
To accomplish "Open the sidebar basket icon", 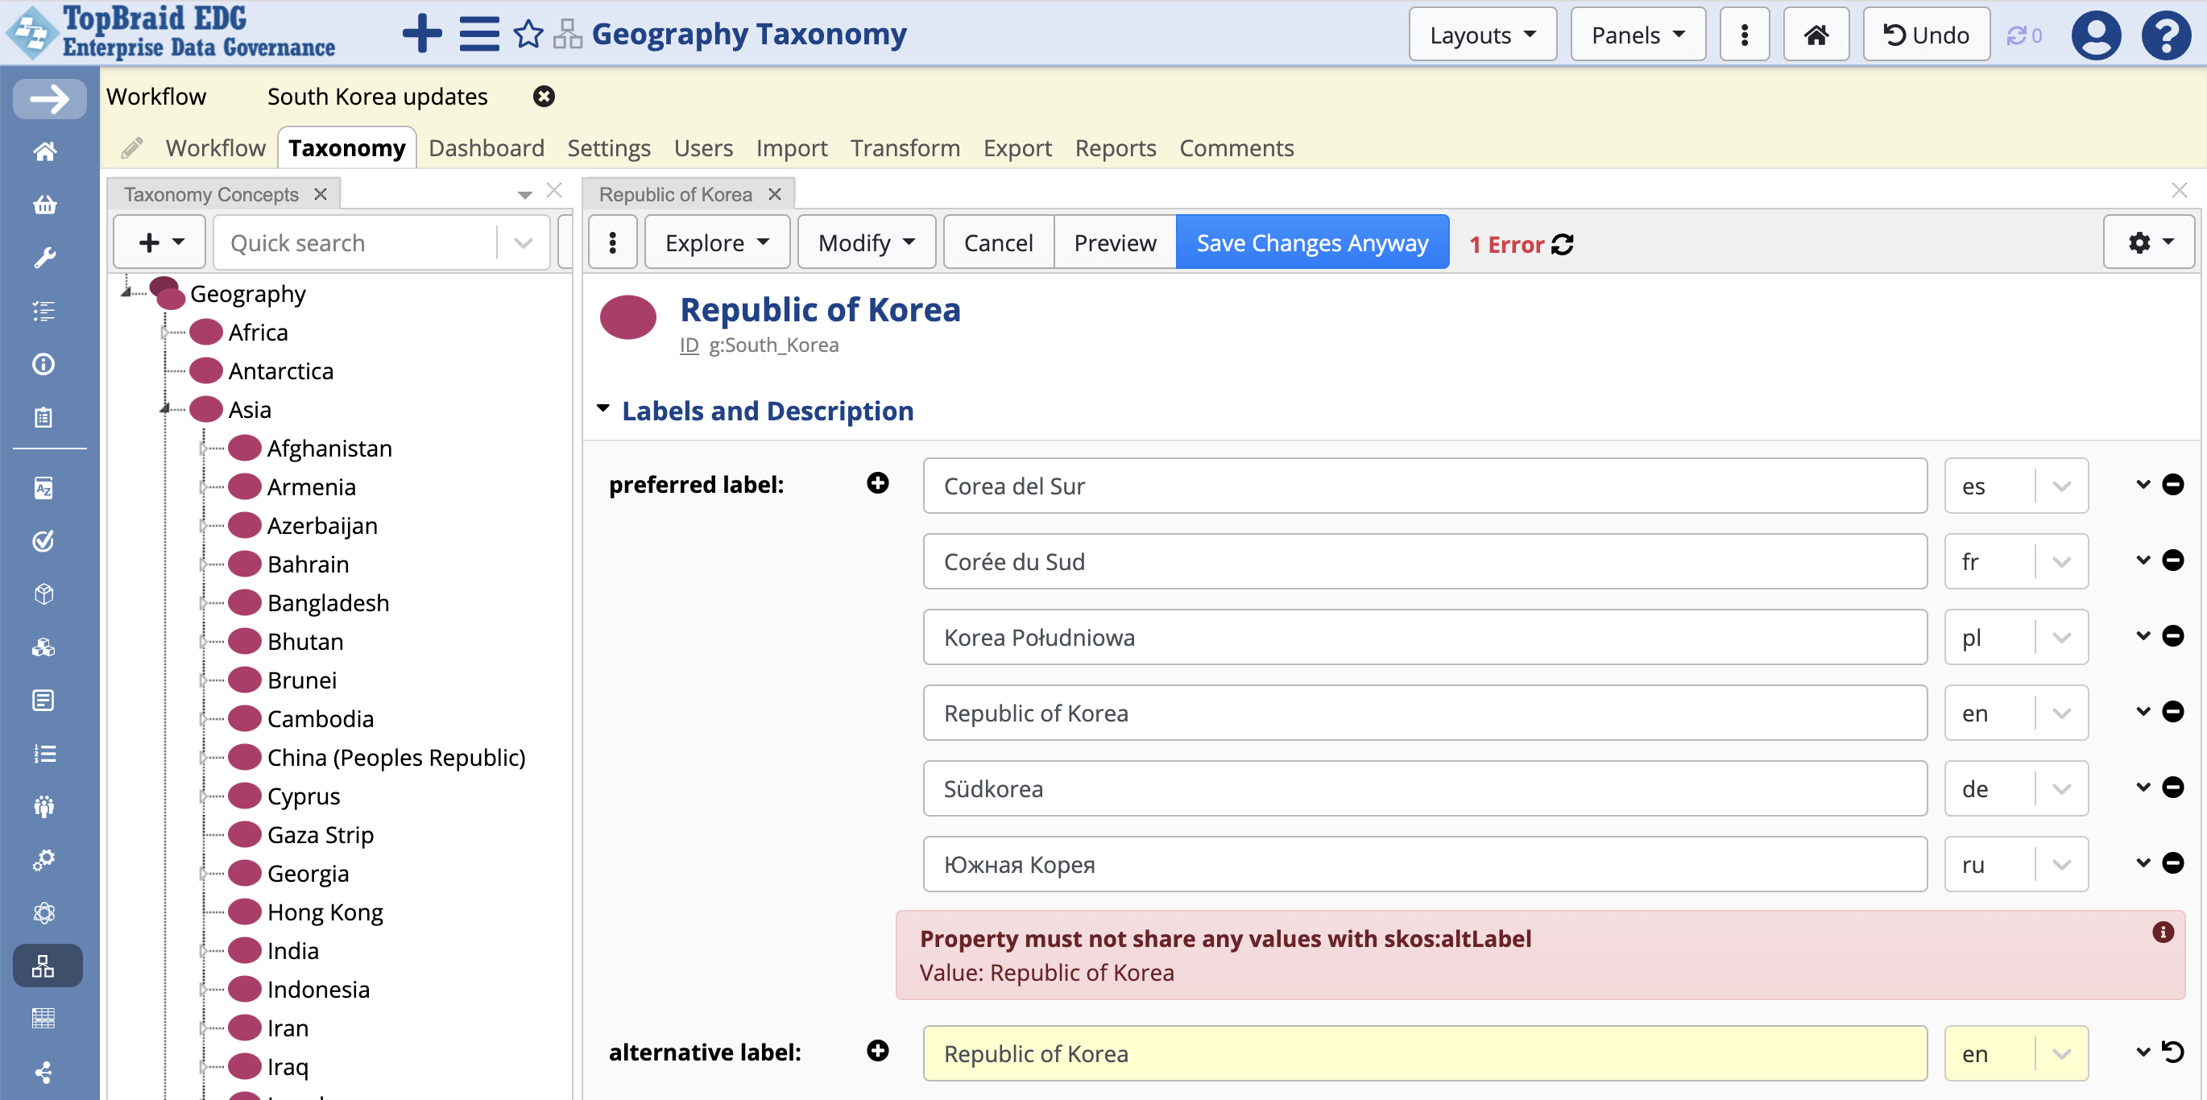I will (x=44, y=205).
